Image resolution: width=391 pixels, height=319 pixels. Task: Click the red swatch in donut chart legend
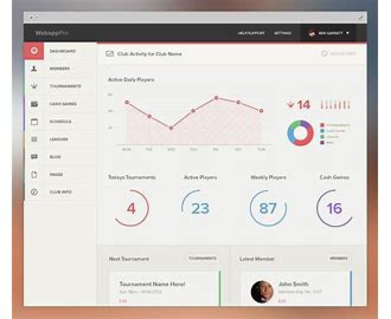tap(322, 125)
